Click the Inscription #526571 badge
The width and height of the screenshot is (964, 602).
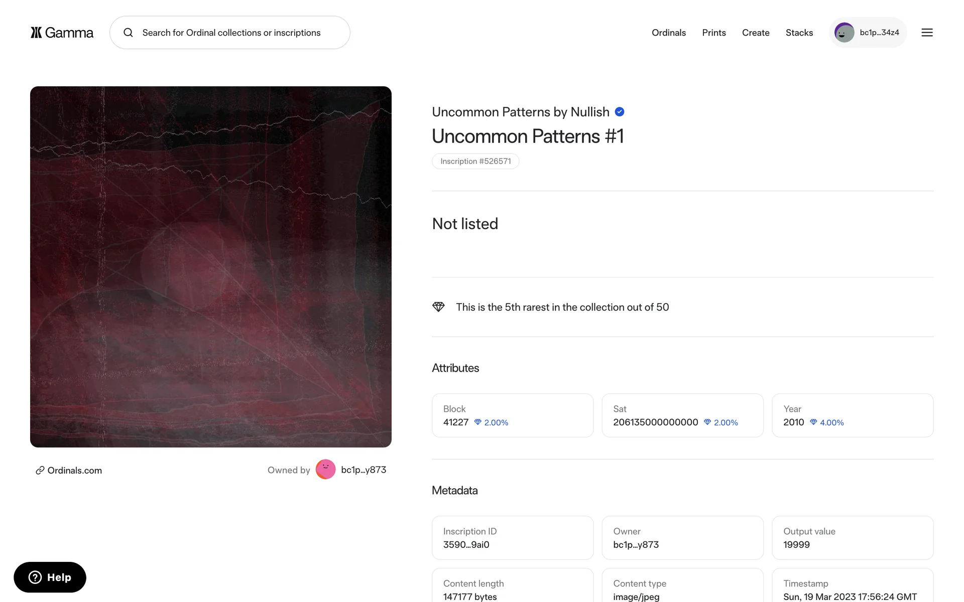coord(475,161)
